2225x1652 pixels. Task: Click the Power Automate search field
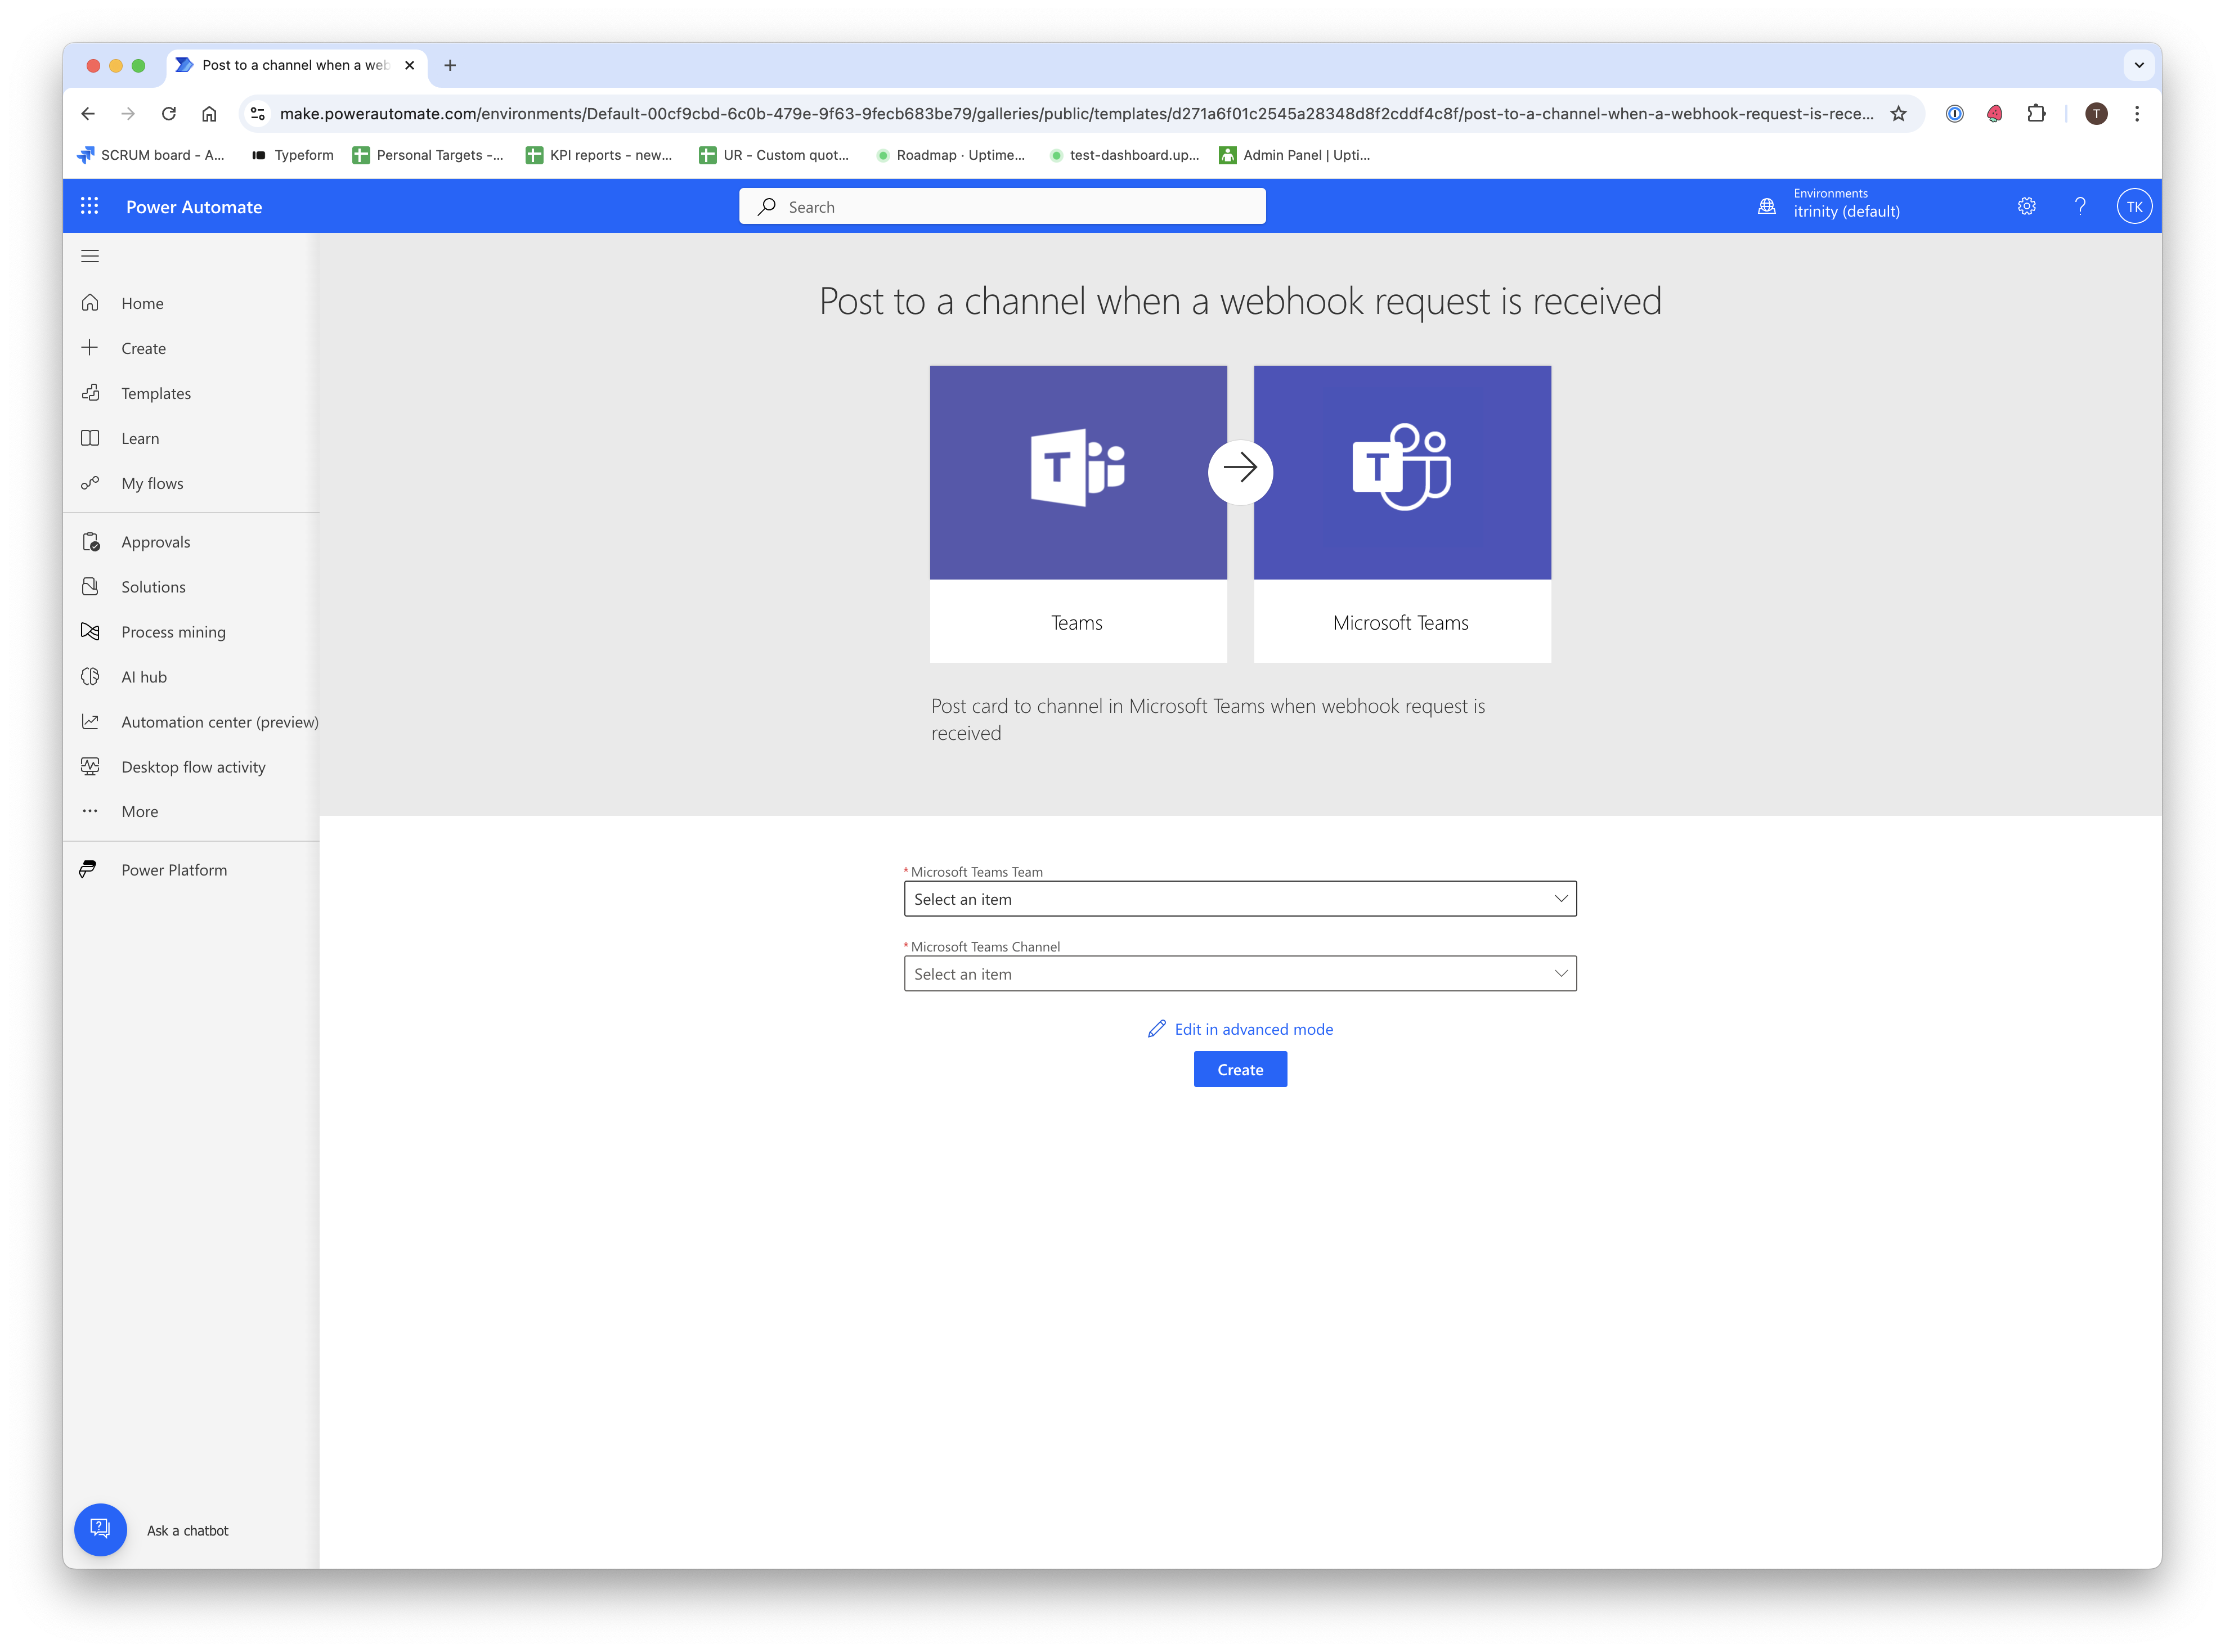[1002, 206]
